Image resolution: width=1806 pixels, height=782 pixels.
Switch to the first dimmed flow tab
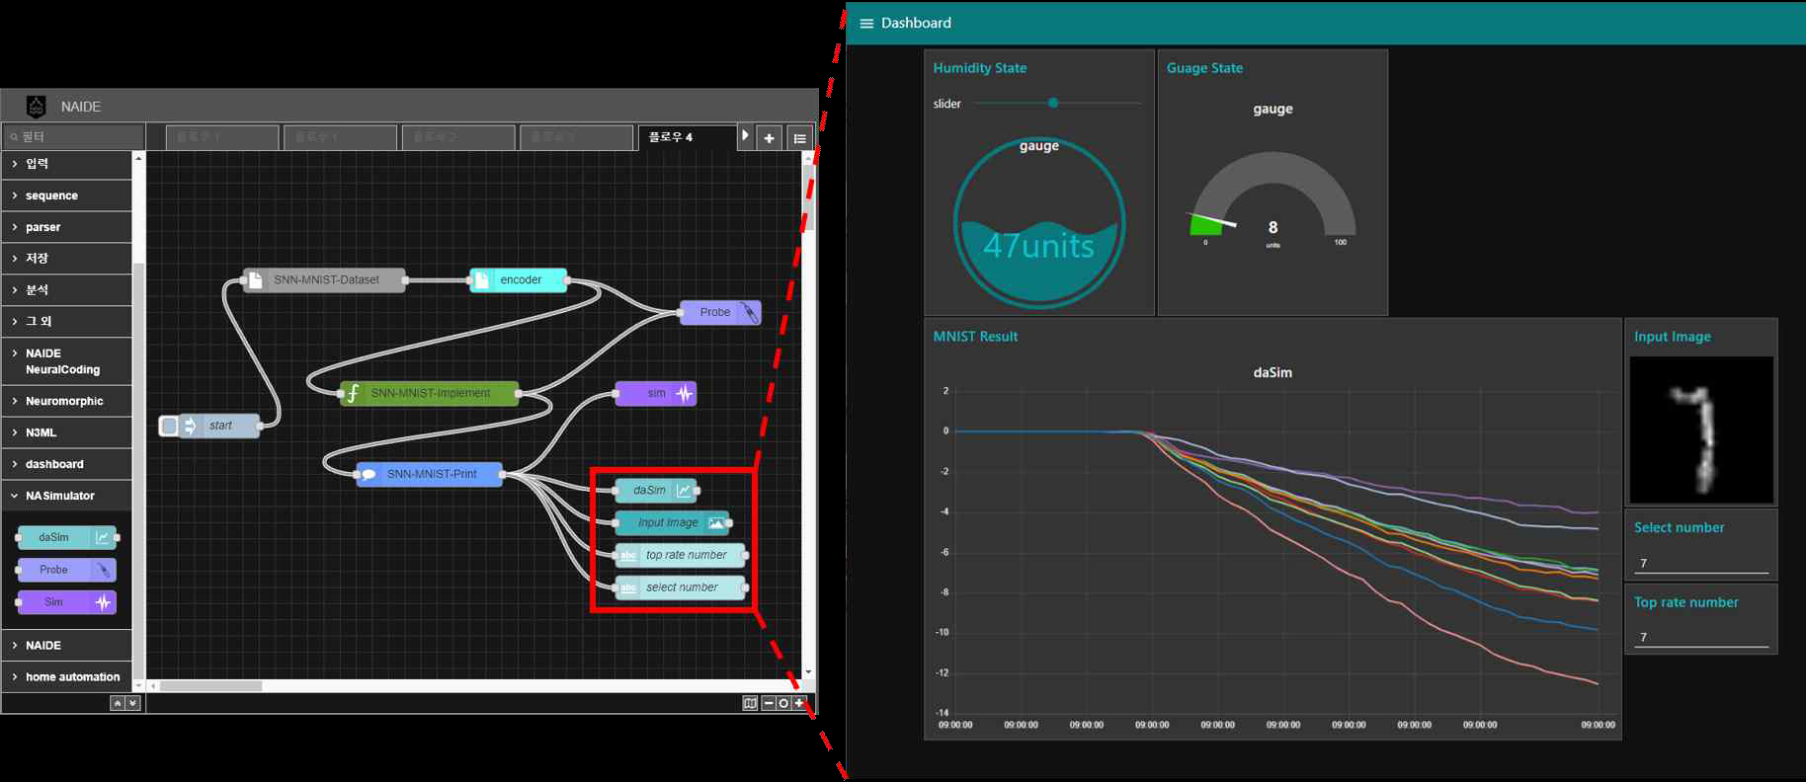click(x=222, y=137)
